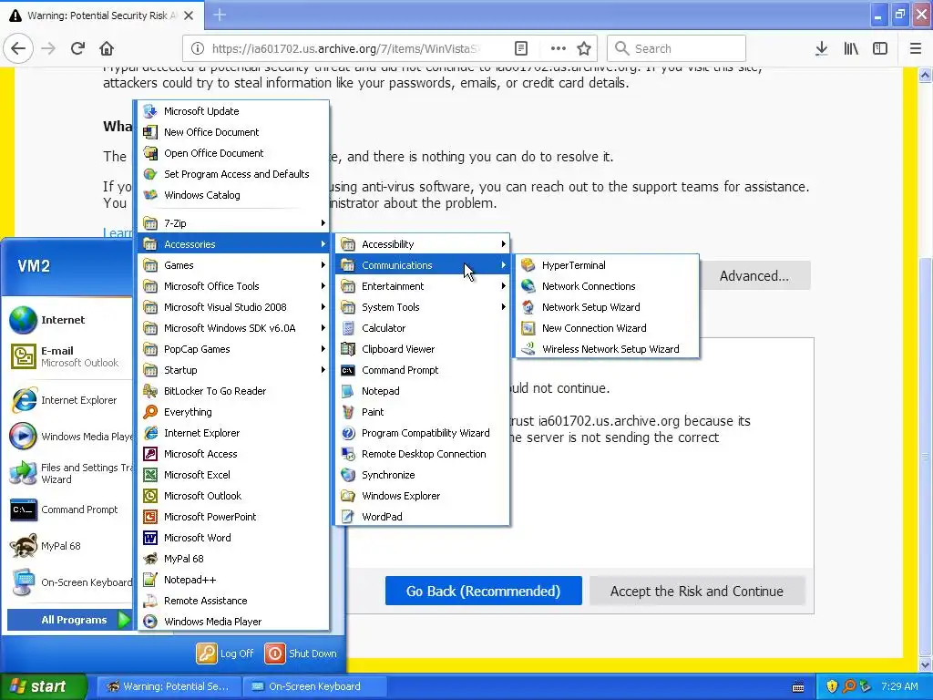Open HyperTerminal from Communications submenu
This screenshot has width=933, height=700.
[x=607, y=265]
